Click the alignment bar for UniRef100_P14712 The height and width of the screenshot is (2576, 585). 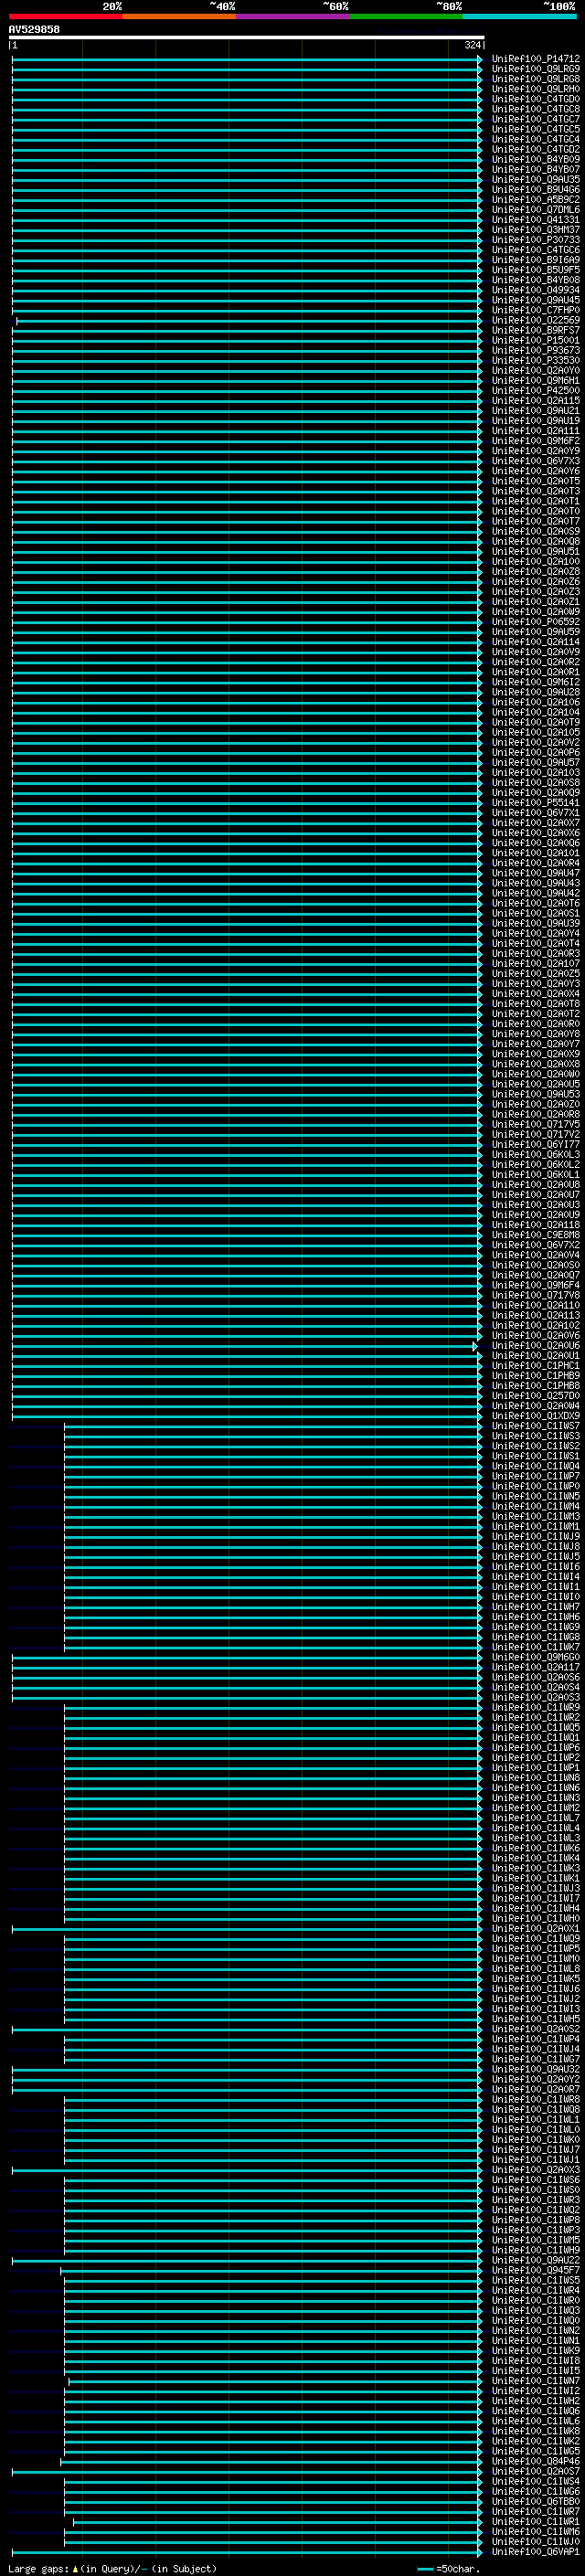247,59
